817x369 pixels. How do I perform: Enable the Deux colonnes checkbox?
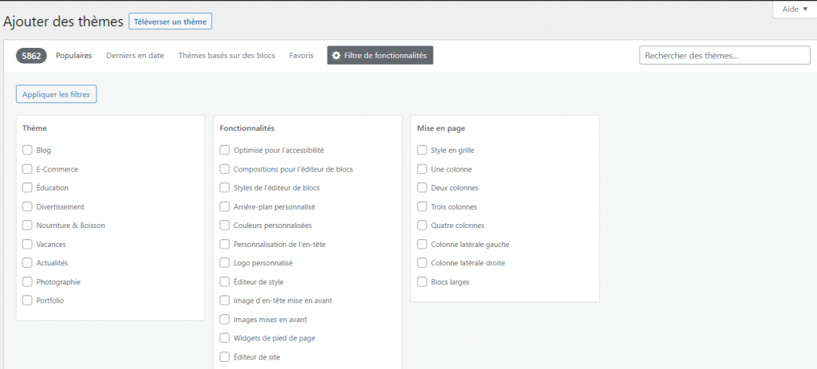click(422, 187)
